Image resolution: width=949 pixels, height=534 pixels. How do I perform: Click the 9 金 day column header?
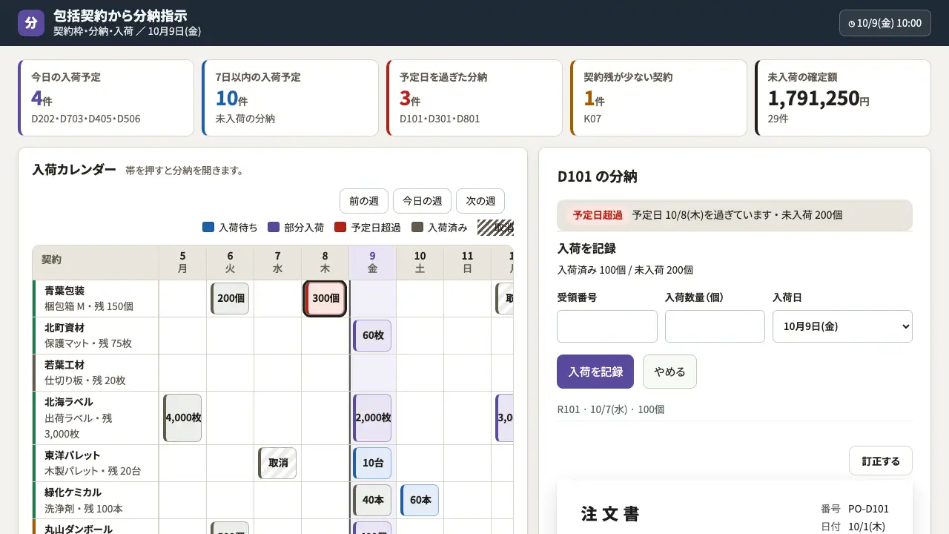[372, 263]
